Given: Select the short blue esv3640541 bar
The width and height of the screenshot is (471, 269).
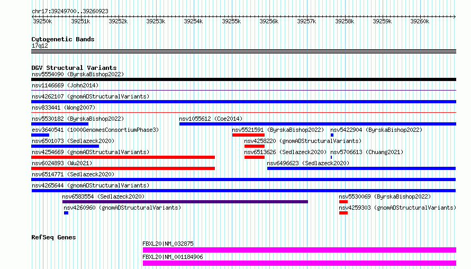Looking at the screenshot, I should (40, 135).
